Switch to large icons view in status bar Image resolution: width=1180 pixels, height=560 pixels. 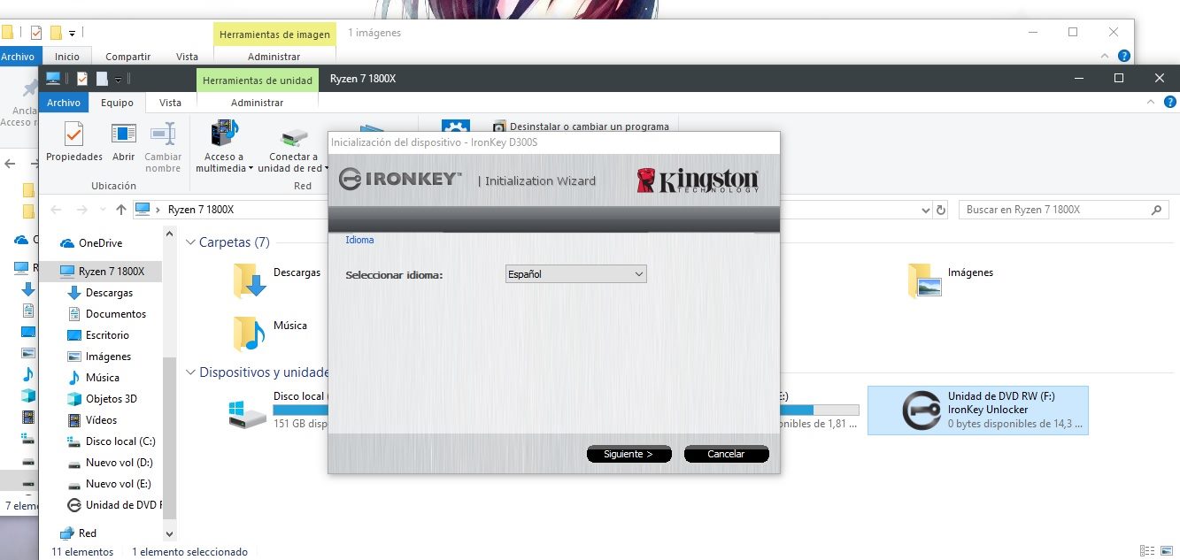click(1166, 551)
